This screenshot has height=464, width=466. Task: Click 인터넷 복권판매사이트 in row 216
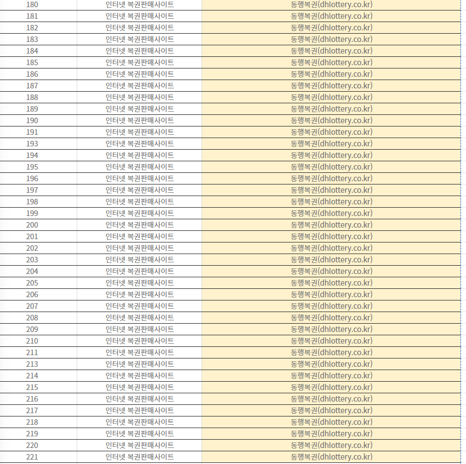[x=139, y=399]
